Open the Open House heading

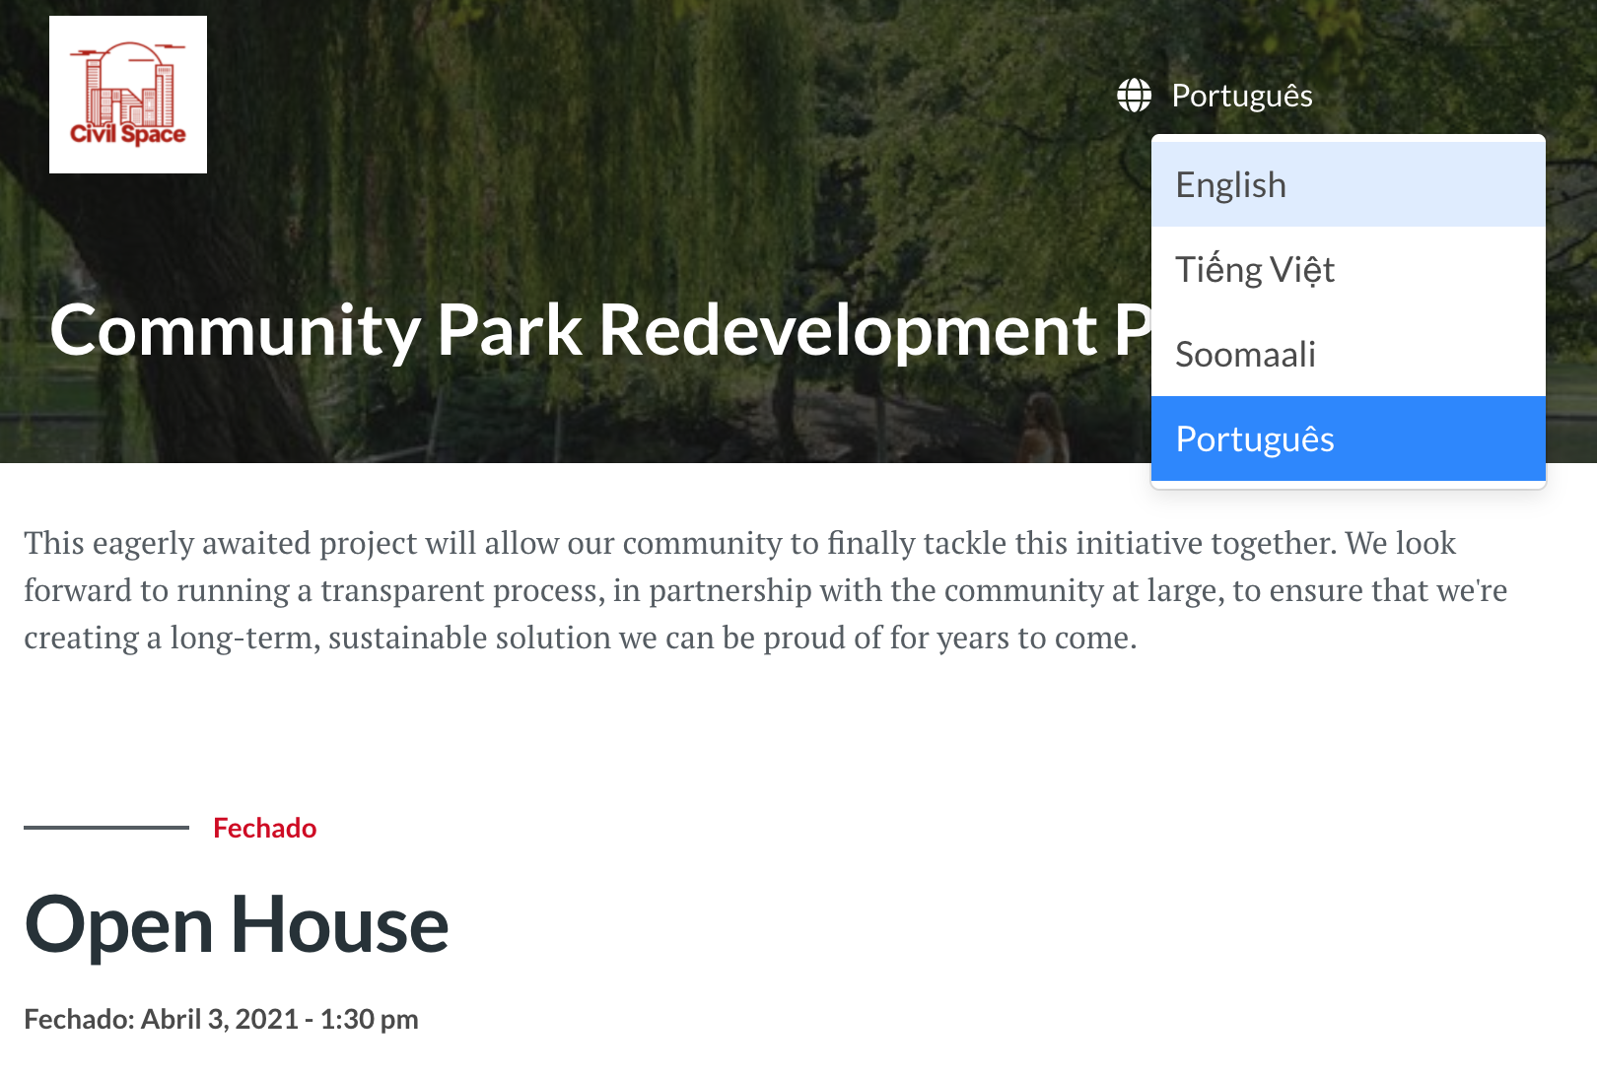click(x=237, y=925)
